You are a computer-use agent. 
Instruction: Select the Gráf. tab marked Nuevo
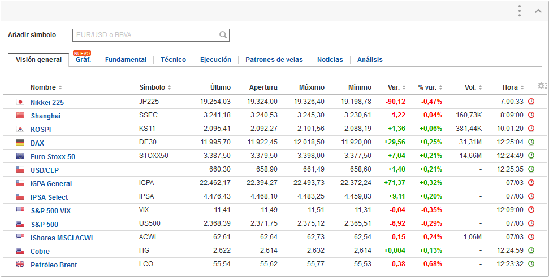[83, 60]
